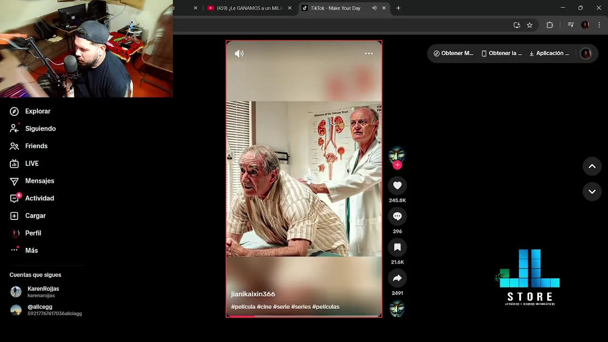Open the three-dot video options menu
Viewport: 608px width, 342px height.
coord(369,54)
